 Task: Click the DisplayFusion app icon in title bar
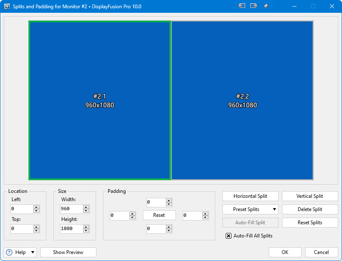tap(7, 7)
